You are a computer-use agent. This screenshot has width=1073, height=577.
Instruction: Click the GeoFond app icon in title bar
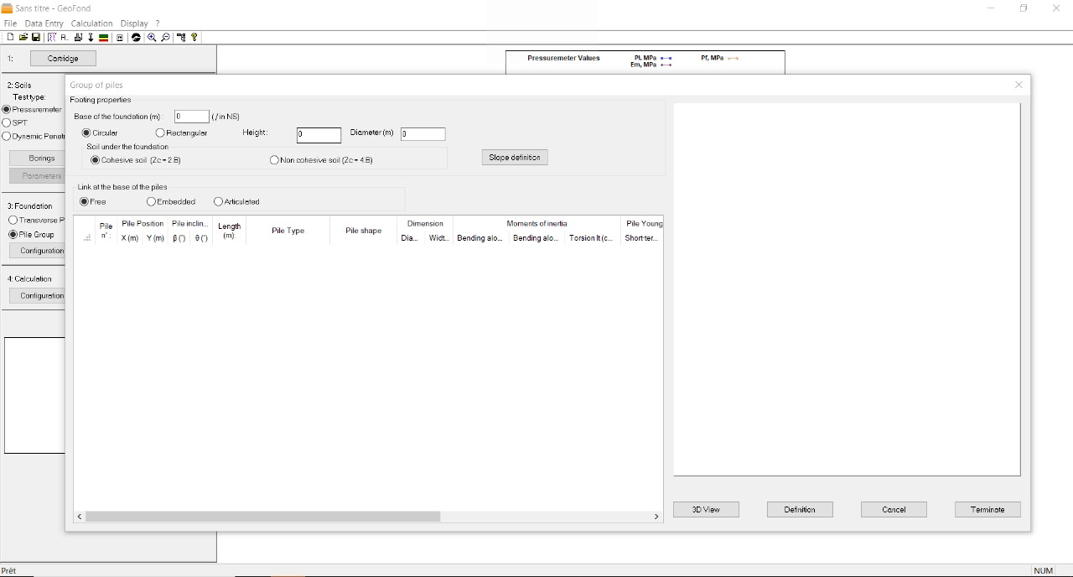[7, 8]
